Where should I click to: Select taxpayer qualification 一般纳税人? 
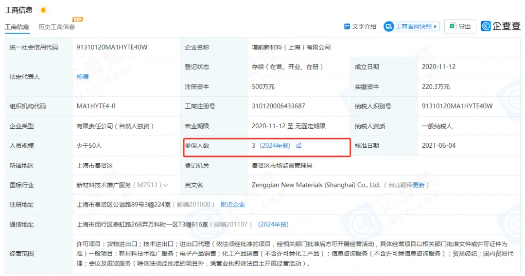point(437,126)
